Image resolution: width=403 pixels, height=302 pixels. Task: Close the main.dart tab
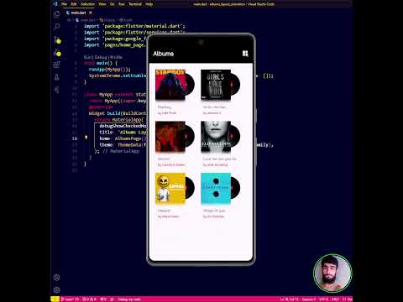pos(91,13)
